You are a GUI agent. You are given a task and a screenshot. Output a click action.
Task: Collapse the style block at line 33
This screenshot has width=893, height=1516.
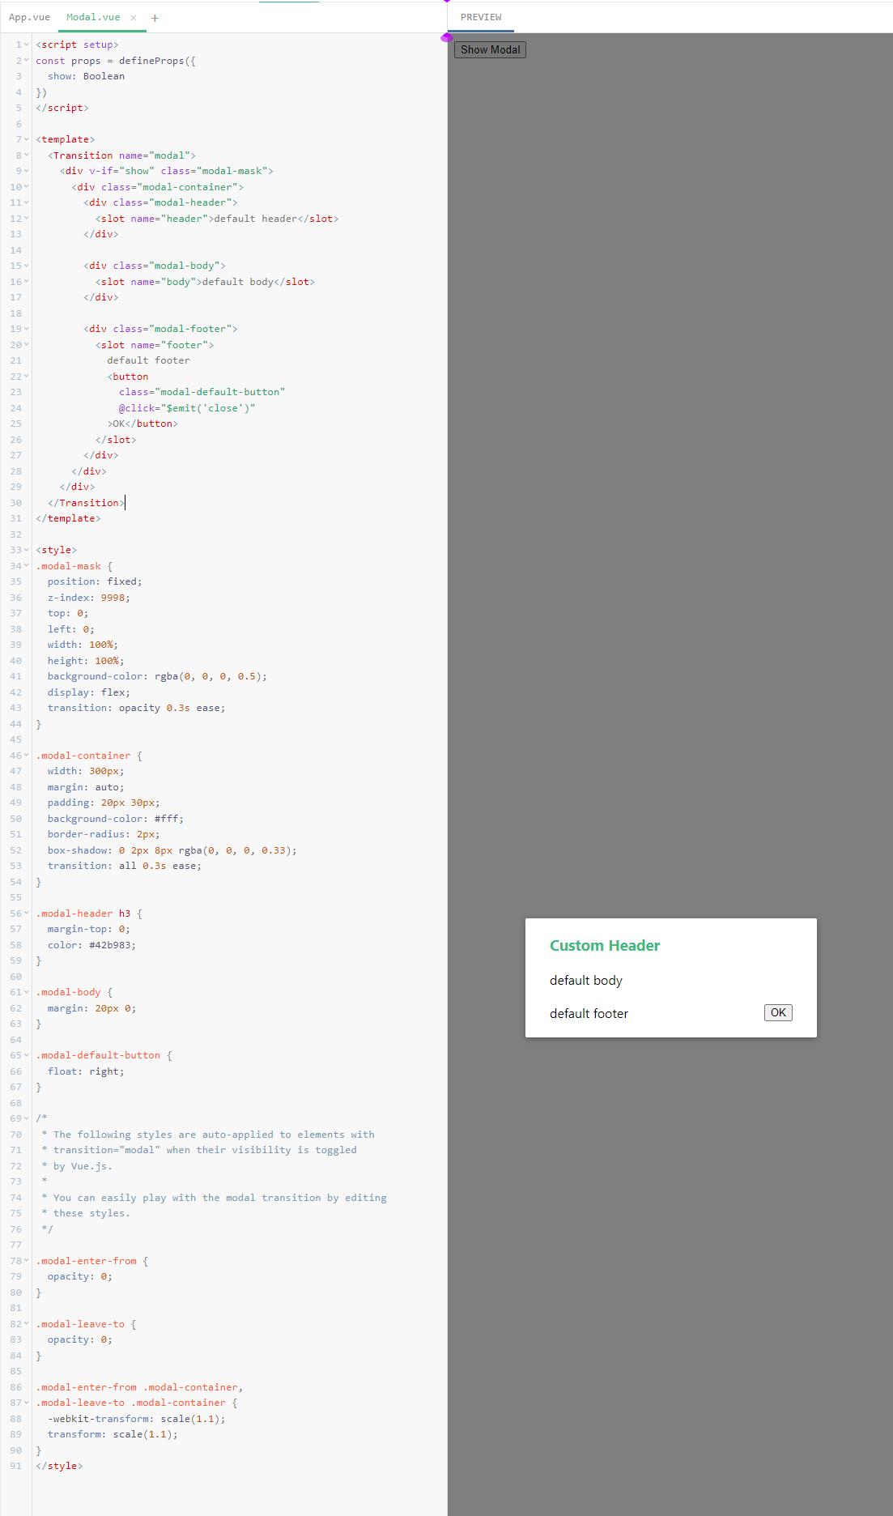coord(27,551)
